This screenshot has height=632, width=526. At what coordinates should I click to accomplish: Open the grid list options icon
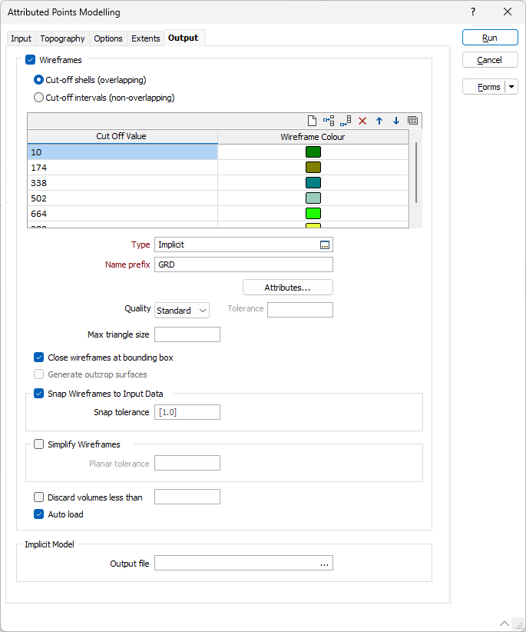413,121
